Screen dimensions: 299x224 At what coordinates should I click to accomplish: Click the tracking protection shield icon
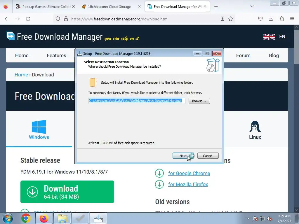pos(58,19)
